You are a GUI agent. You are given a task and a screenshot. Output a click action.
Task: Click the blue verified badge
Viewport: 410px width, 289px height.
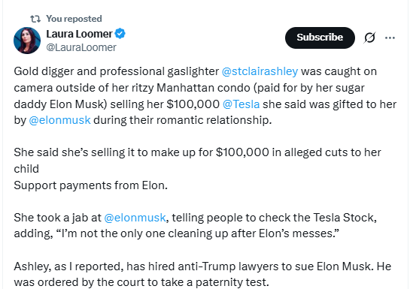click(120, 34)
